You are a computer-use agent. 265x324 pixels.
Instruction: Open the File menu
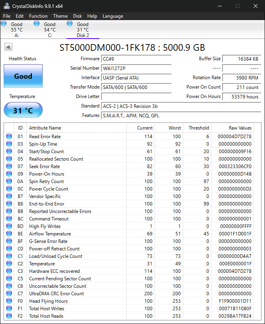coord(7,16)
